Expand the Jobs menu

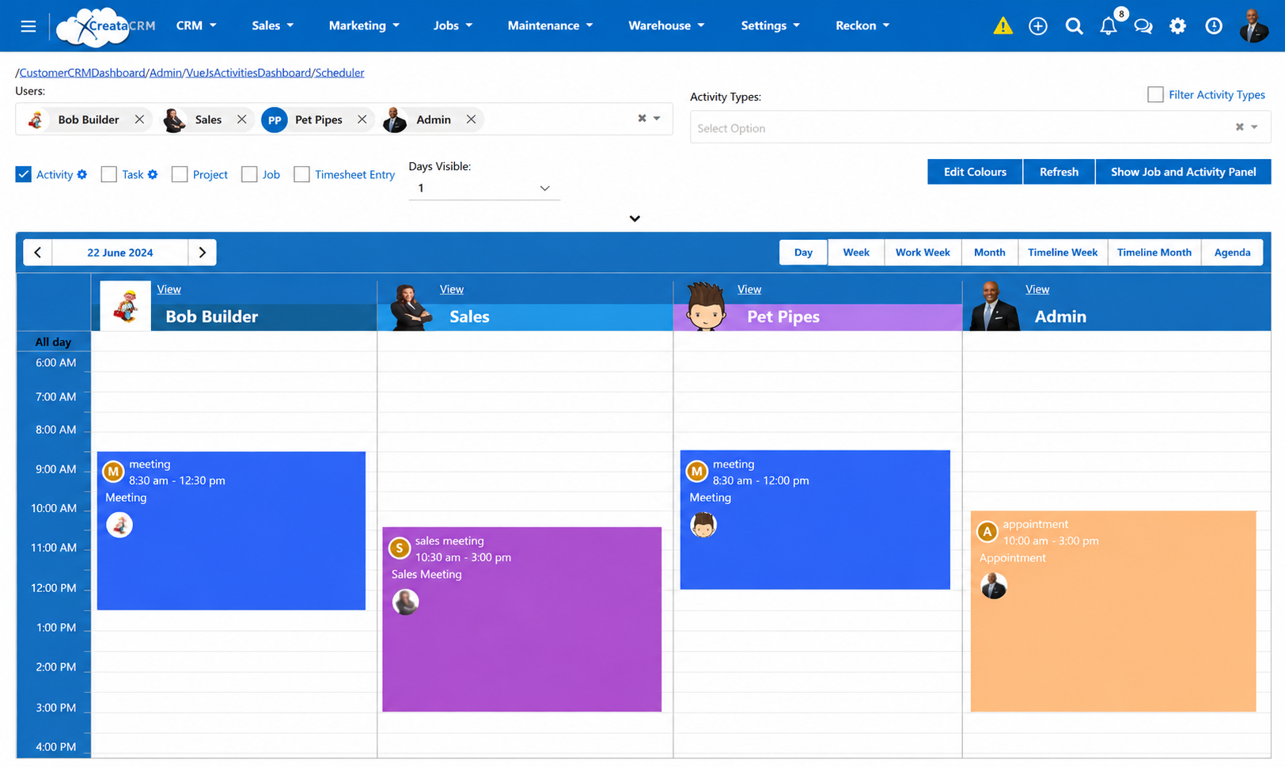(x=453, y=25)
